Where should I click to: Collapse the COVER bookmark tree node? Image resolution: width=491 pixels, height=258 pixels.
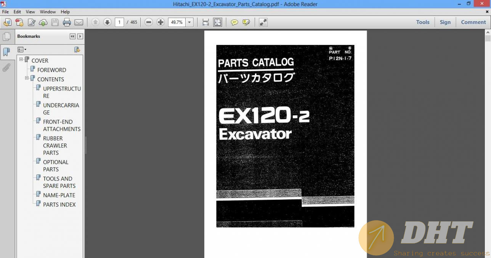click(x=21, y=60)
